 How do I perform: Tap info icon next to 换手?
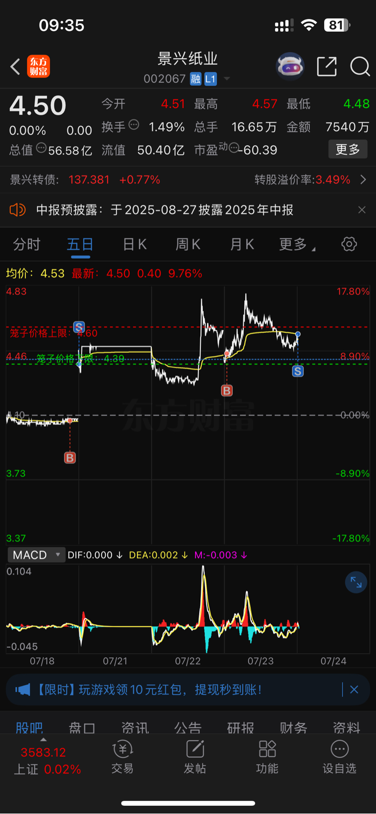134,125
